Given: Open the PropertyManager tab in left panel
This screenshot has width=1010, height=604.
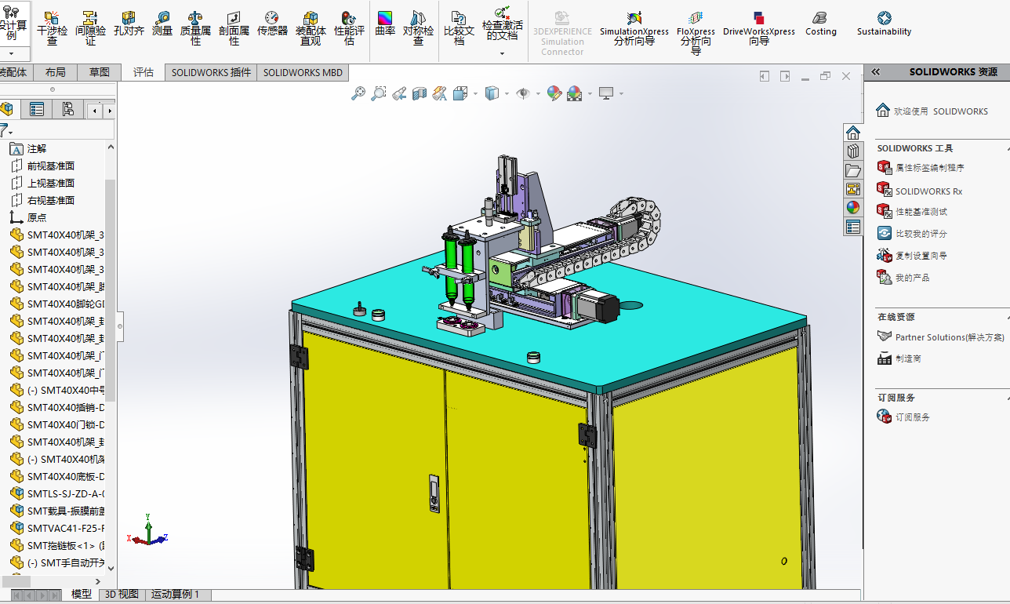Looking at the screenshot, I should coord(36,109).
